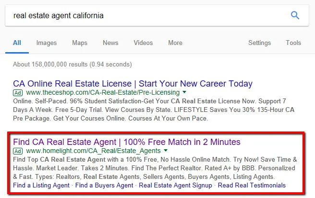Click the Ad badge beside homelight.com
Screen dimensions: 315x198
click(18, 151)
